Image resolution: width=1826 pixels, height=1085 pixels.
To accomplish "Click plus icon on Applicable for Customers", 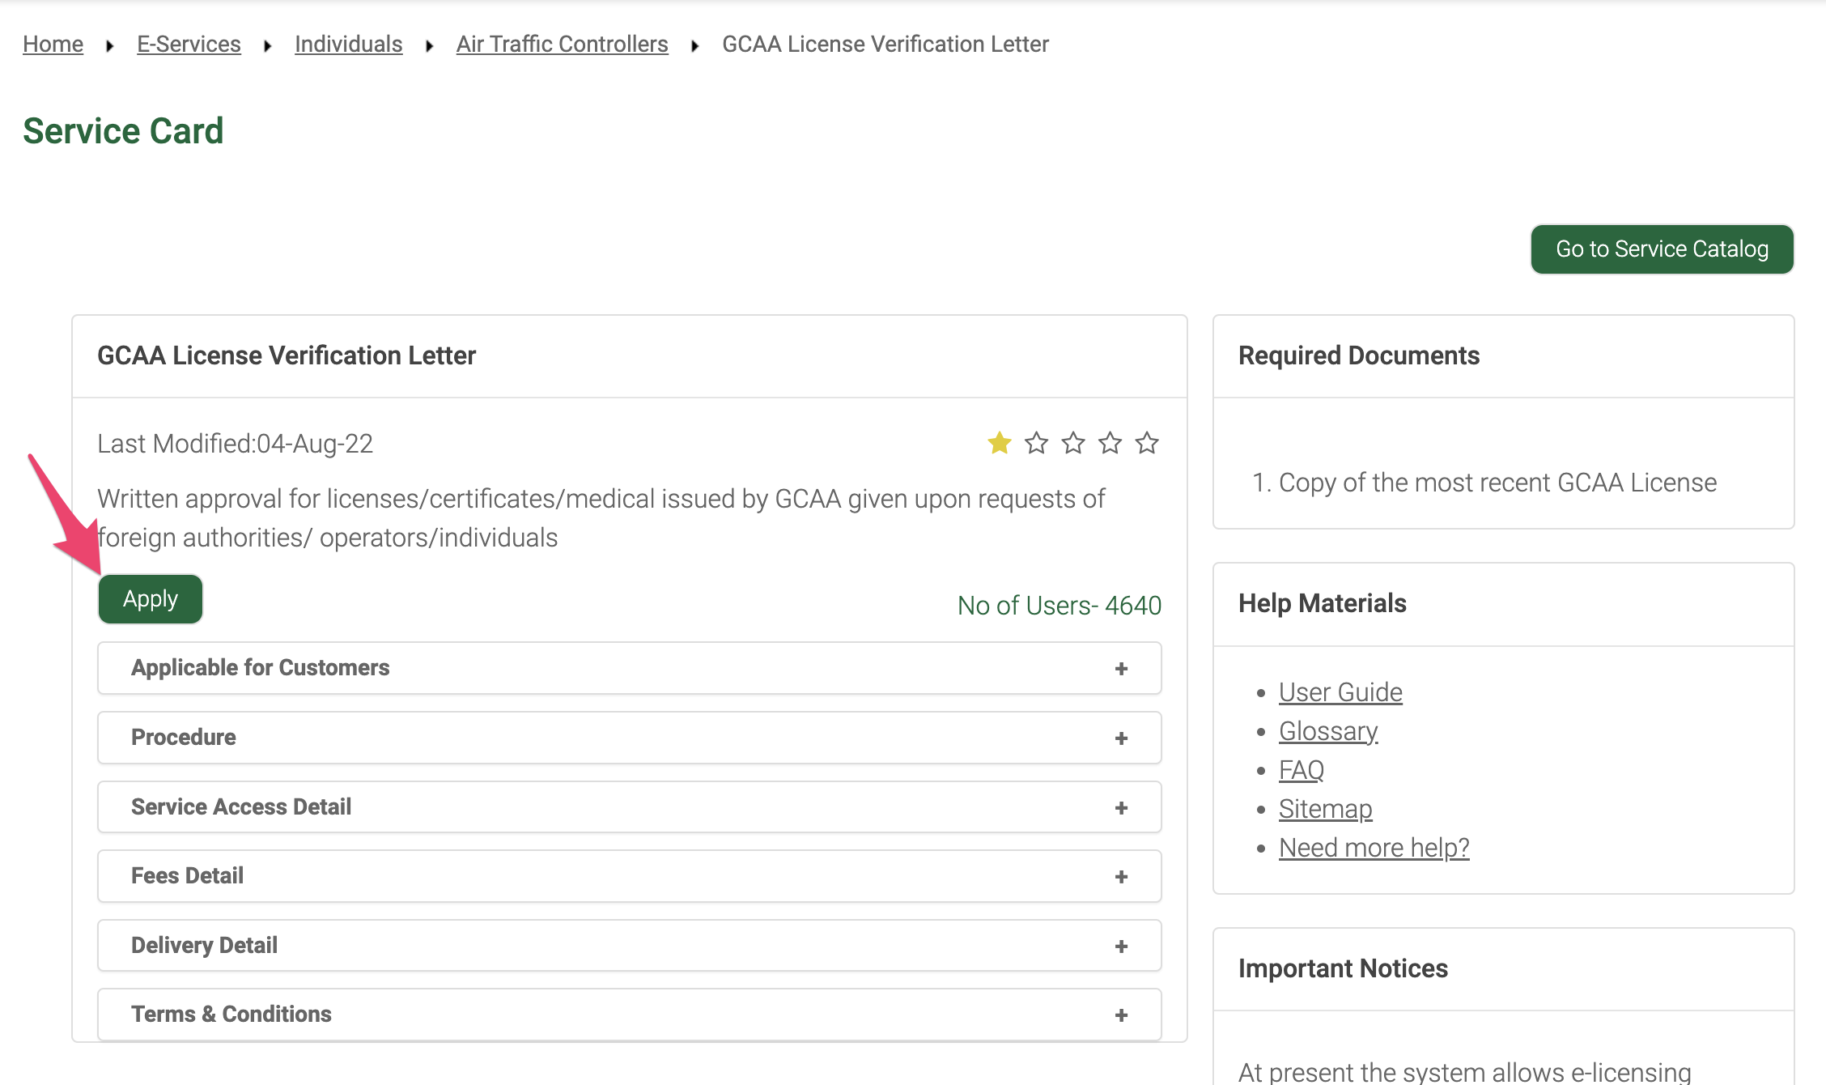I will (1121, 669).
